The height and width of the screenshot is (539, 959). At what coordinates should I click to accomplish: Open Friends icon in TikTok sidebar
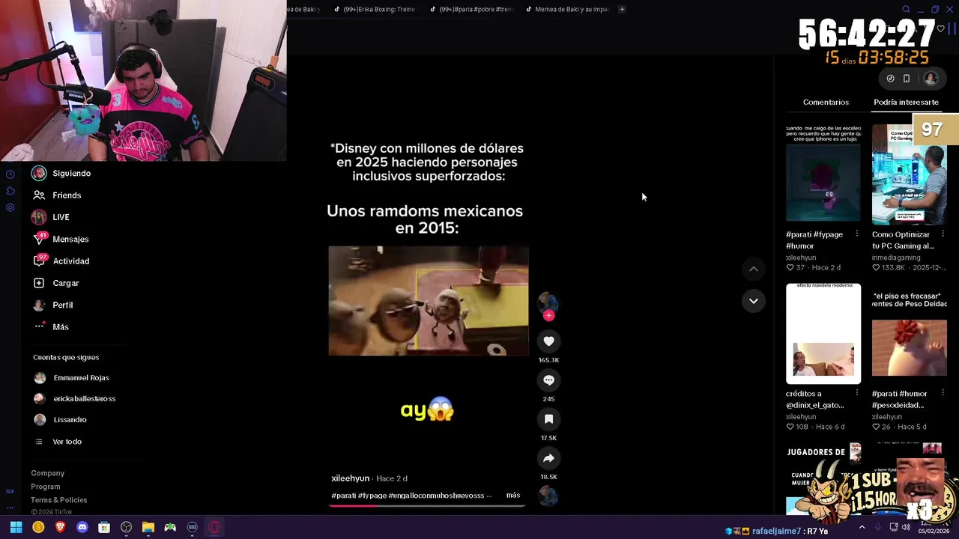(x=39, y=195)
